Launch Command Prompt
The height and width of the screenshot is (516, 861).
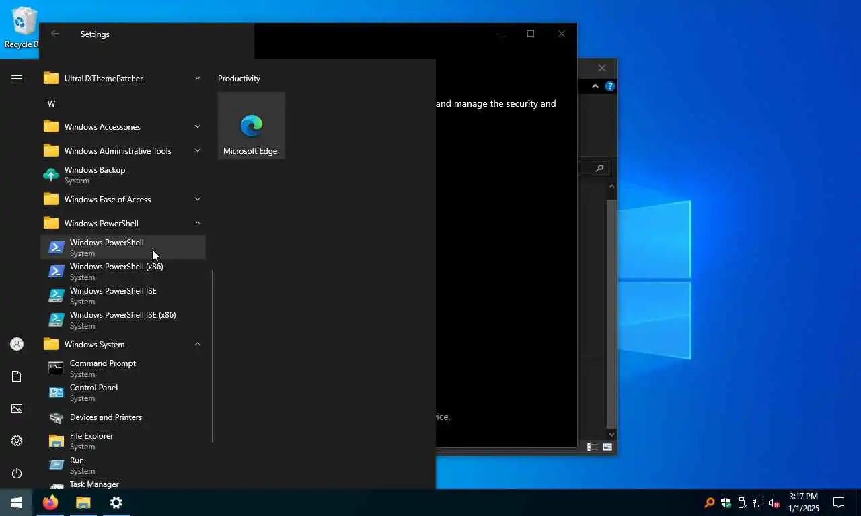[x=123, y=368]
